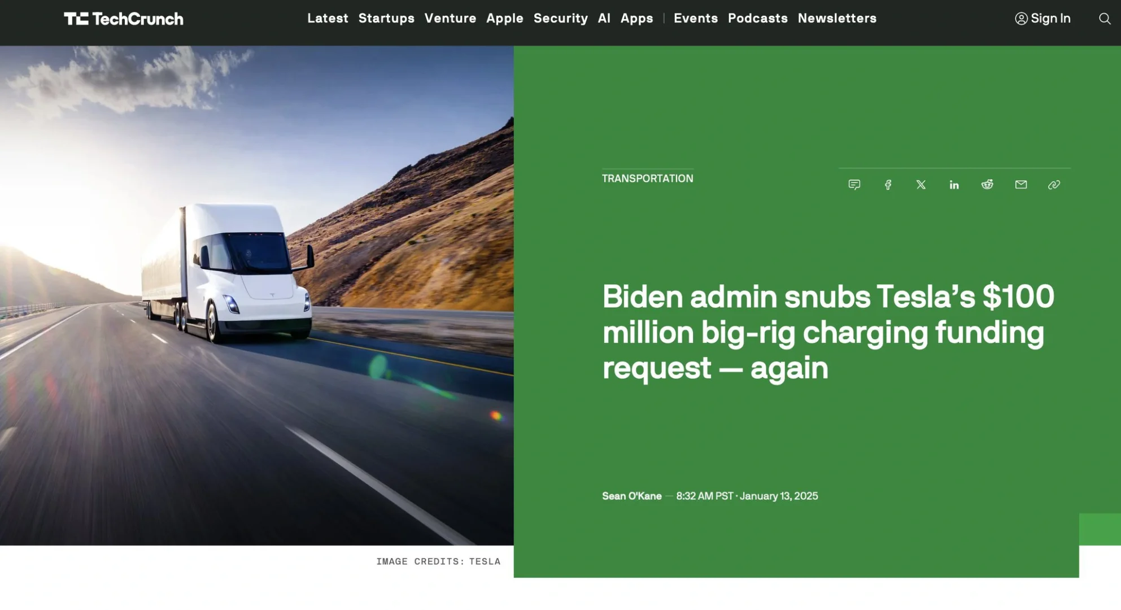Image resolution: width=1121 pixels, height=610 pixels.
Task: Select the Security navigation item
Action: pos(561,18)
